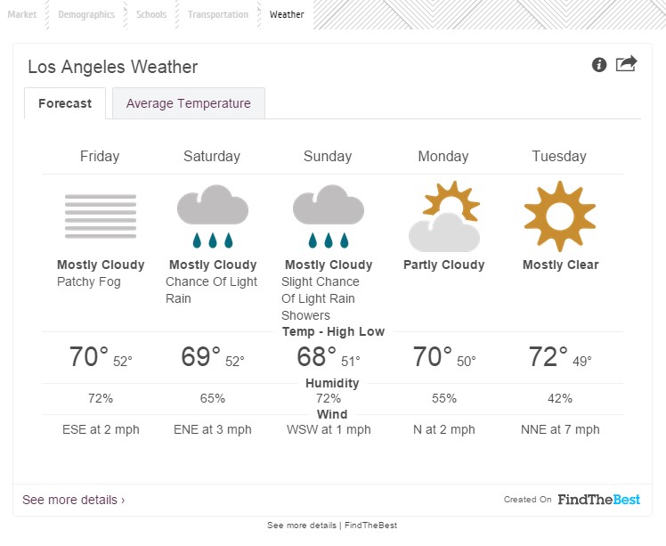Select the Weather tab
Screen dimensions: 666x546
pos(287,14)
